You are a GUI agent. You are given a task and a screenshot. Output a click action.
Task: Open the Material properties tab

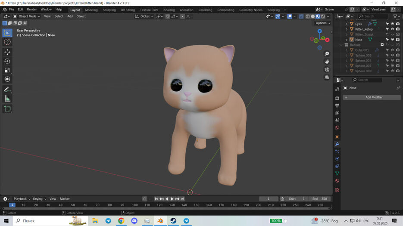[x=337, y=181]
